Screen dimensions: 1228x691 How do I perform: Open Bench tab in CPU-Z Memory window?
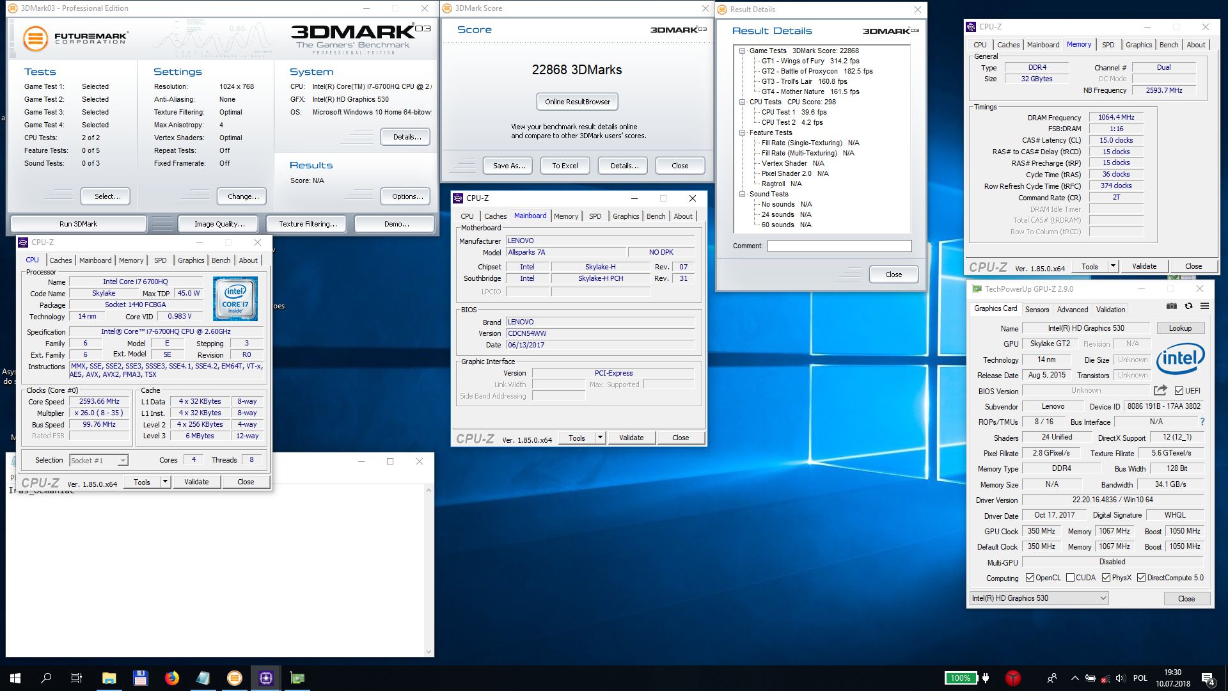click(x=1169, y=45)
